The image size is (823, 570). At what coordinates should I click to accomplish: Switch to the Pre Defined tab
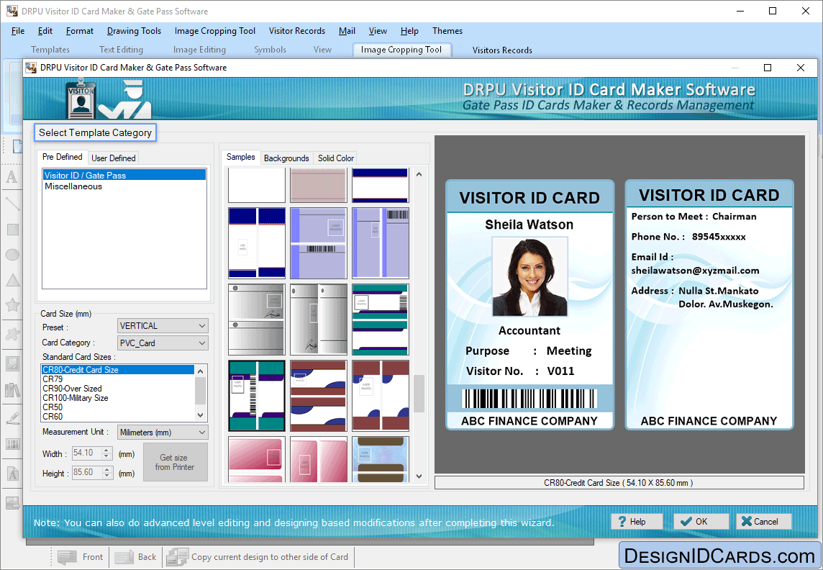(63, 157)
